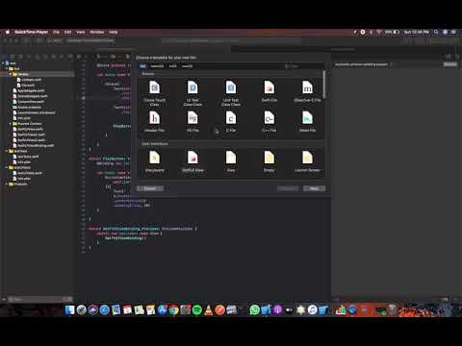The width and height of the screenshot is (462, 346).
Task: Choose the Metal File template
Action: tap(307, 122)
